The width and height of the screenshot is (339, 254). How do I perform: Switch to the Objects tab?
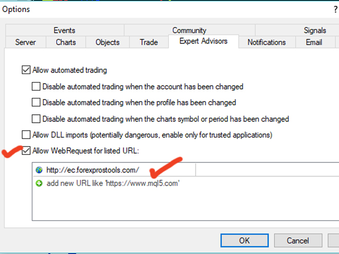pos(108,42)
